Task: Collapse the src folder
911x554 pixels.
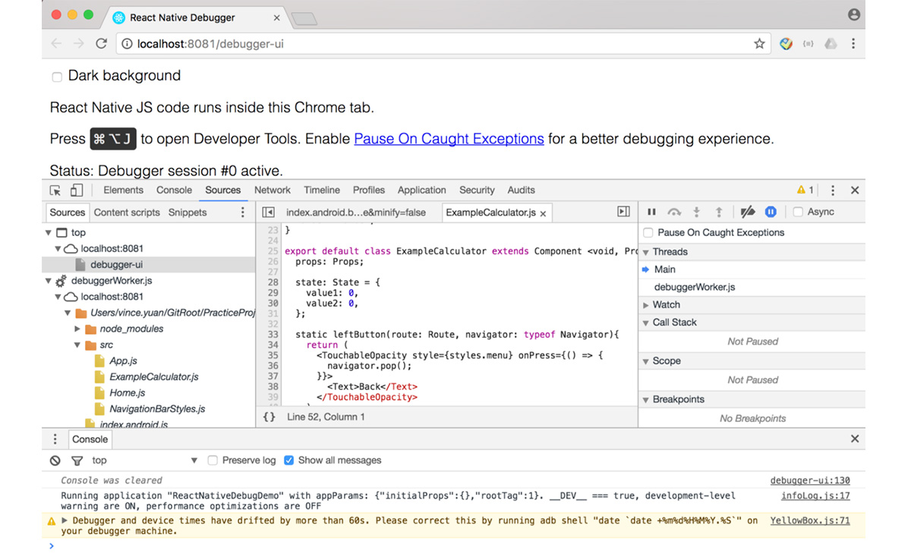Action: pos(77,345)
